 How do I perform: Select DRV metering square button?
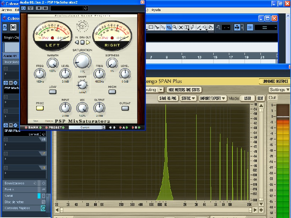pyautogui.click(x=82, y=43)
